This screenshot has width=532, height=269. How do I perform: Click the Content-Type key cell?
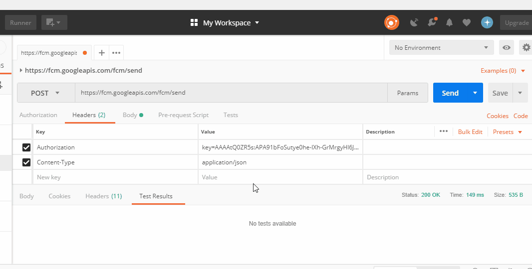click(115, 162)
